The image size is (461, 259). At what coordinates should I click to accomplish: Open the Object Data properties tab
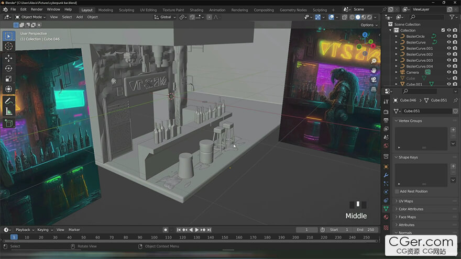pyautogui.click(x=386, y=208)
